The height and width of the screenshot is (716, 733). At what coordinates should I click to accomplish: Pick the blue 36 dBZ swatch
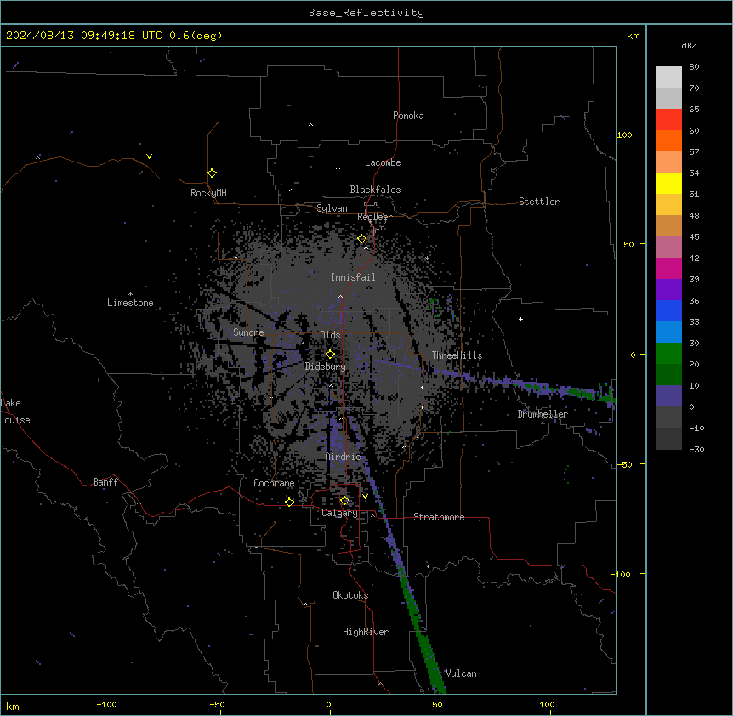point(668,310)
